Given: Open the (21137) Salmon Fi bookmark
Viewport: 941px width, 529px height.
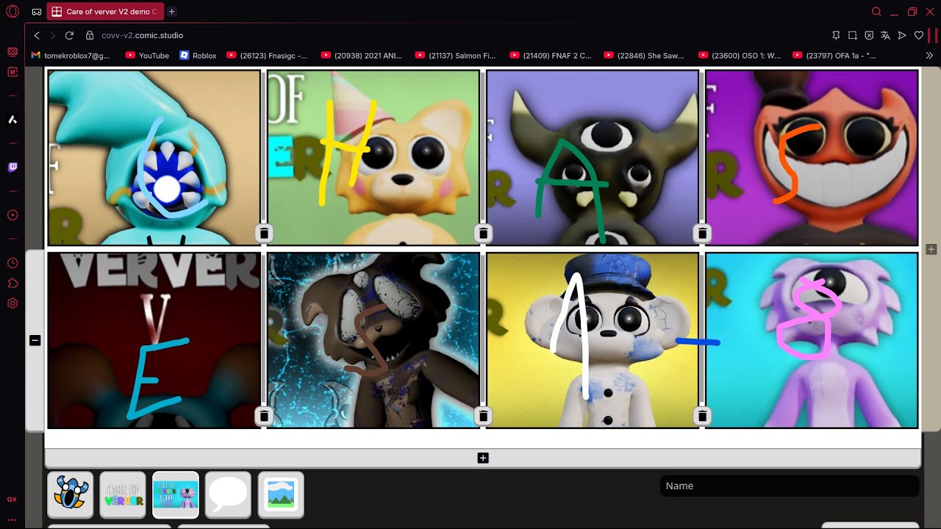Looking at the screenshot, I should click(x=455, y=55).
